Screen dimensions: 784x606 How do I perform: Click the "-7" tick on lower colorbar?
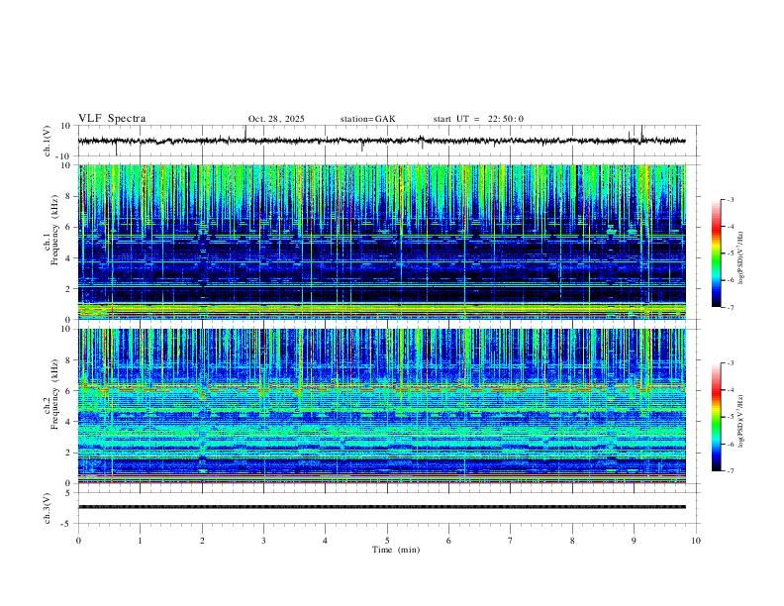(731, 471)
